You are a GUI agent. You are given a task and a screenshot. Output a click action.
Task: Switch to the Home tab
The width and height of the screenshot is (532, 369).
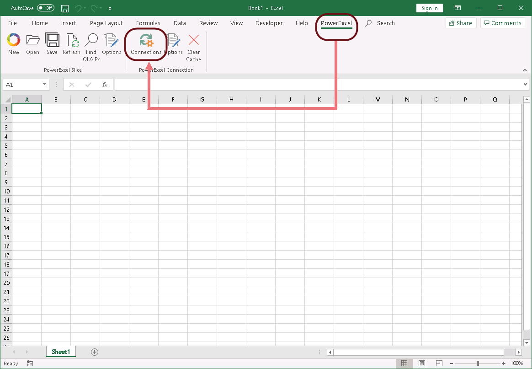point(40,23)
